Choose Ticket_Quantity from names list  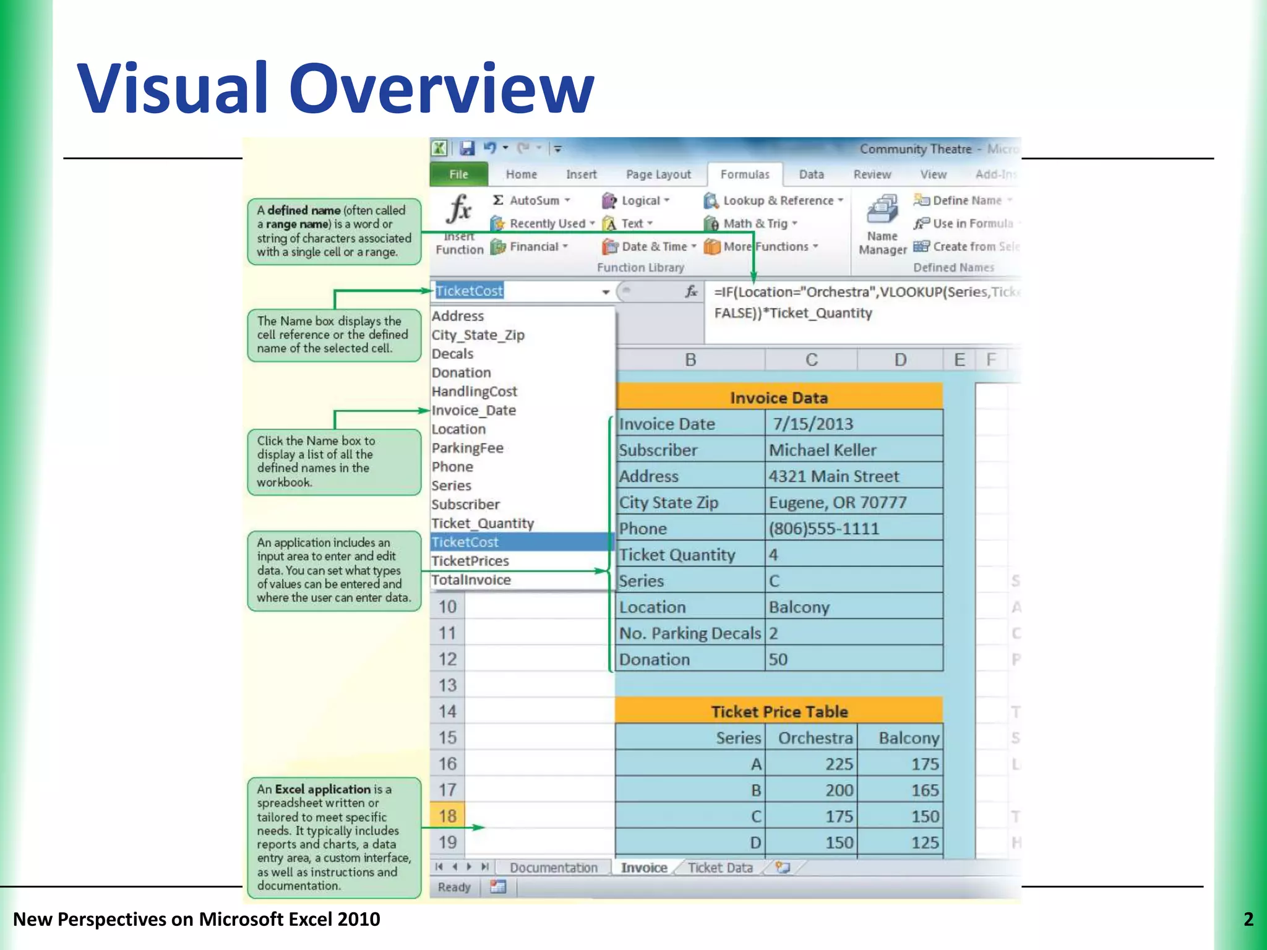[x=522, y=523]
